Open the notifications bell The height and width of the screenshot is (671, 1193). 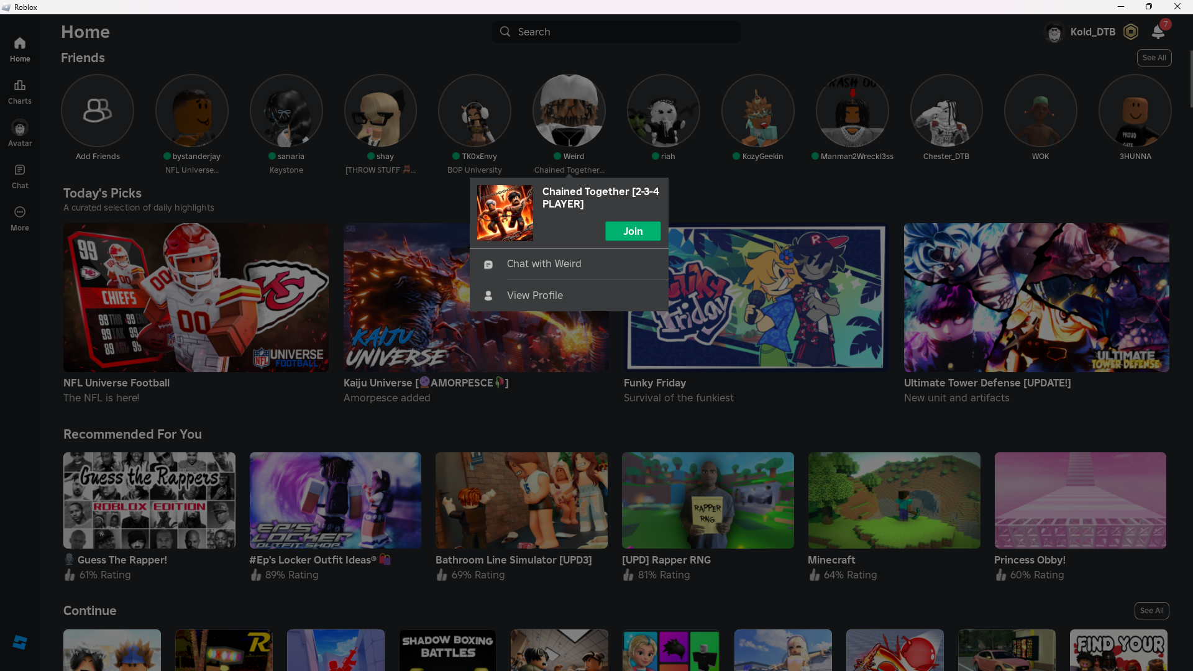tap(1158, 32)
